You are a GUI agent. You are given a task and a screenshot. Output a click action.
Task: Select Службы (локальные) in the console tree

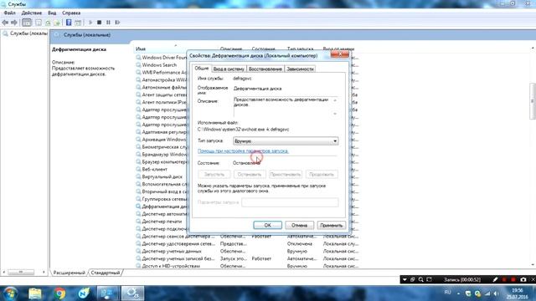tap(24, 33)
